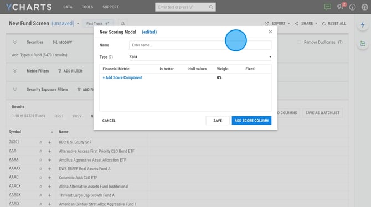Click the info icon in header

pos(352,7)
